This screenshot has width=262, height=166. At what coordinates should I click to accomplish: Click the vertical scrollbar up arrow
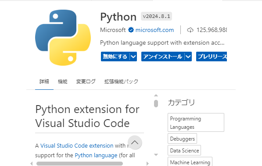coord(156,95)
